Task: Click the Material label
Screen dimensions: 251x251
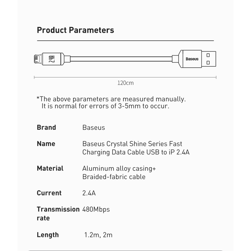Action: [x=50, y=168]
